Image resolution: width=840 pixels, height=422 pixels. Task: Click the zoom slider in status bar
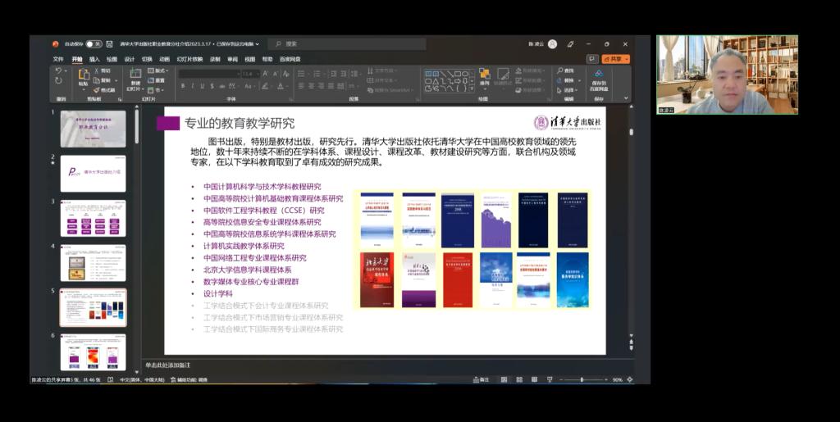(582, 379)
